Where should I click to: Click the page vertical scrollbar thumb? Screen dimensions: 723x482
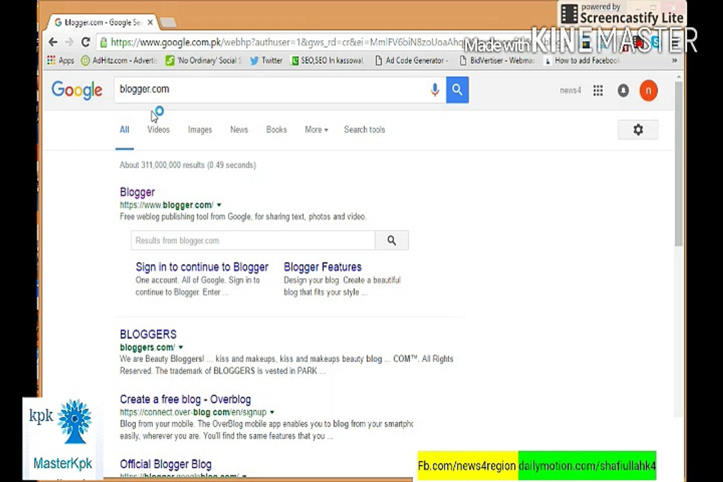click(x=679, y=163)
